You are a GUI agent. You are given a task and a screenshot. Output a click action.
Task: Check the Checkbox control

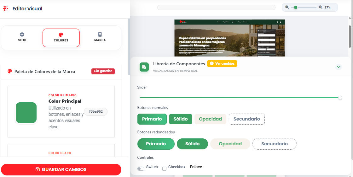pos(164,169)
